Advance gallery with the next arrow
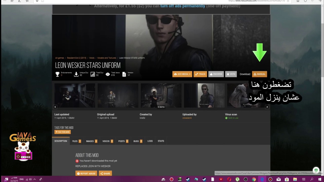The width and height of the screenshot is (324, 182). tap(267, 107)
